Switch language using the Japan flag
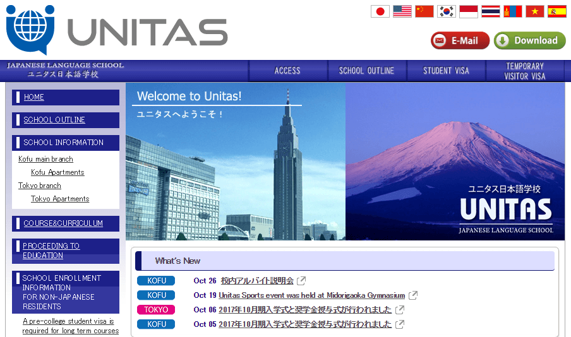The image size is (571, 337). pyautogui.click(x=380, y=11)
